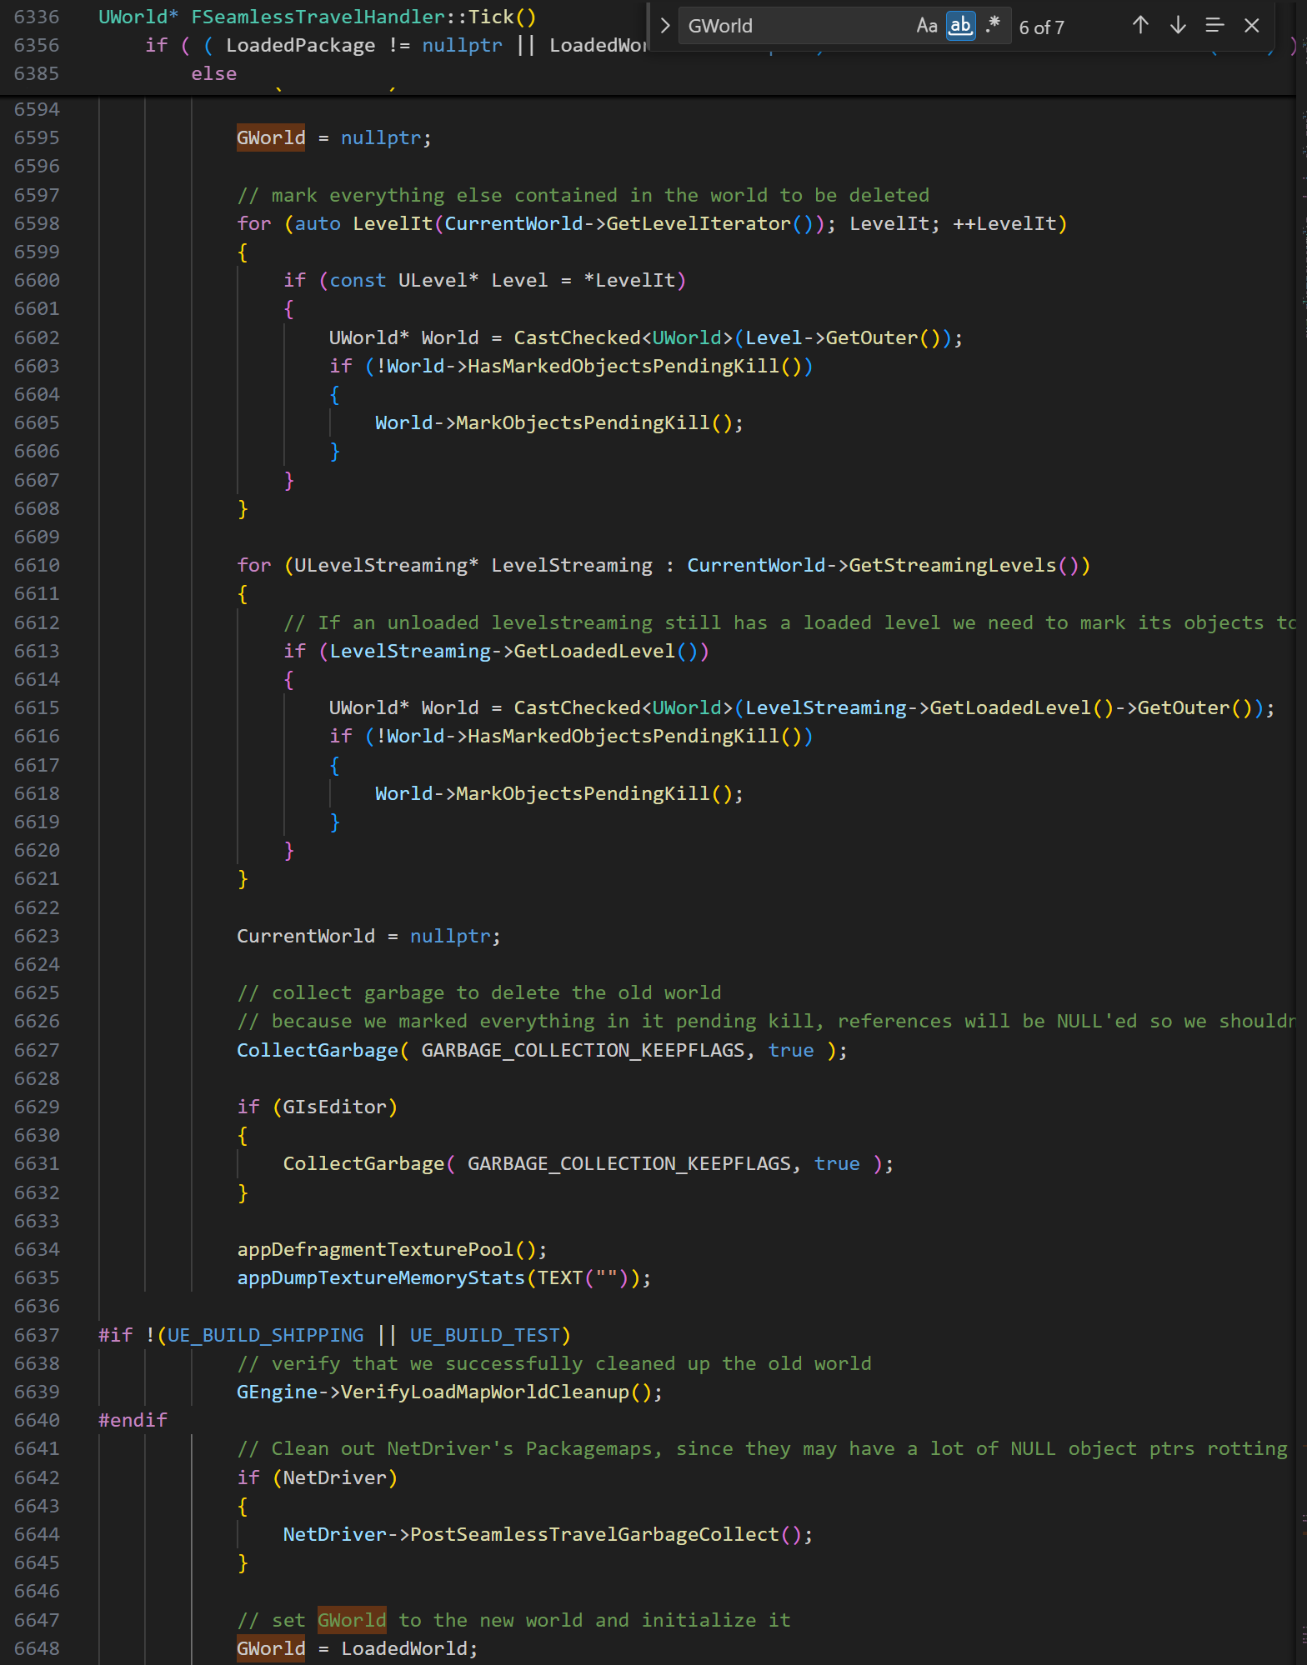Image resolution: width=1307 pixels, height=1665 pixels.
Task: Click line number 6637 beside #if directive
Action: point(37,1335)
